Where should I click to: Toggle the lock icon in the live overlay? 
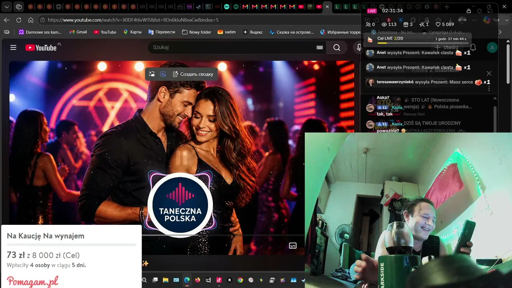(469, 11)
